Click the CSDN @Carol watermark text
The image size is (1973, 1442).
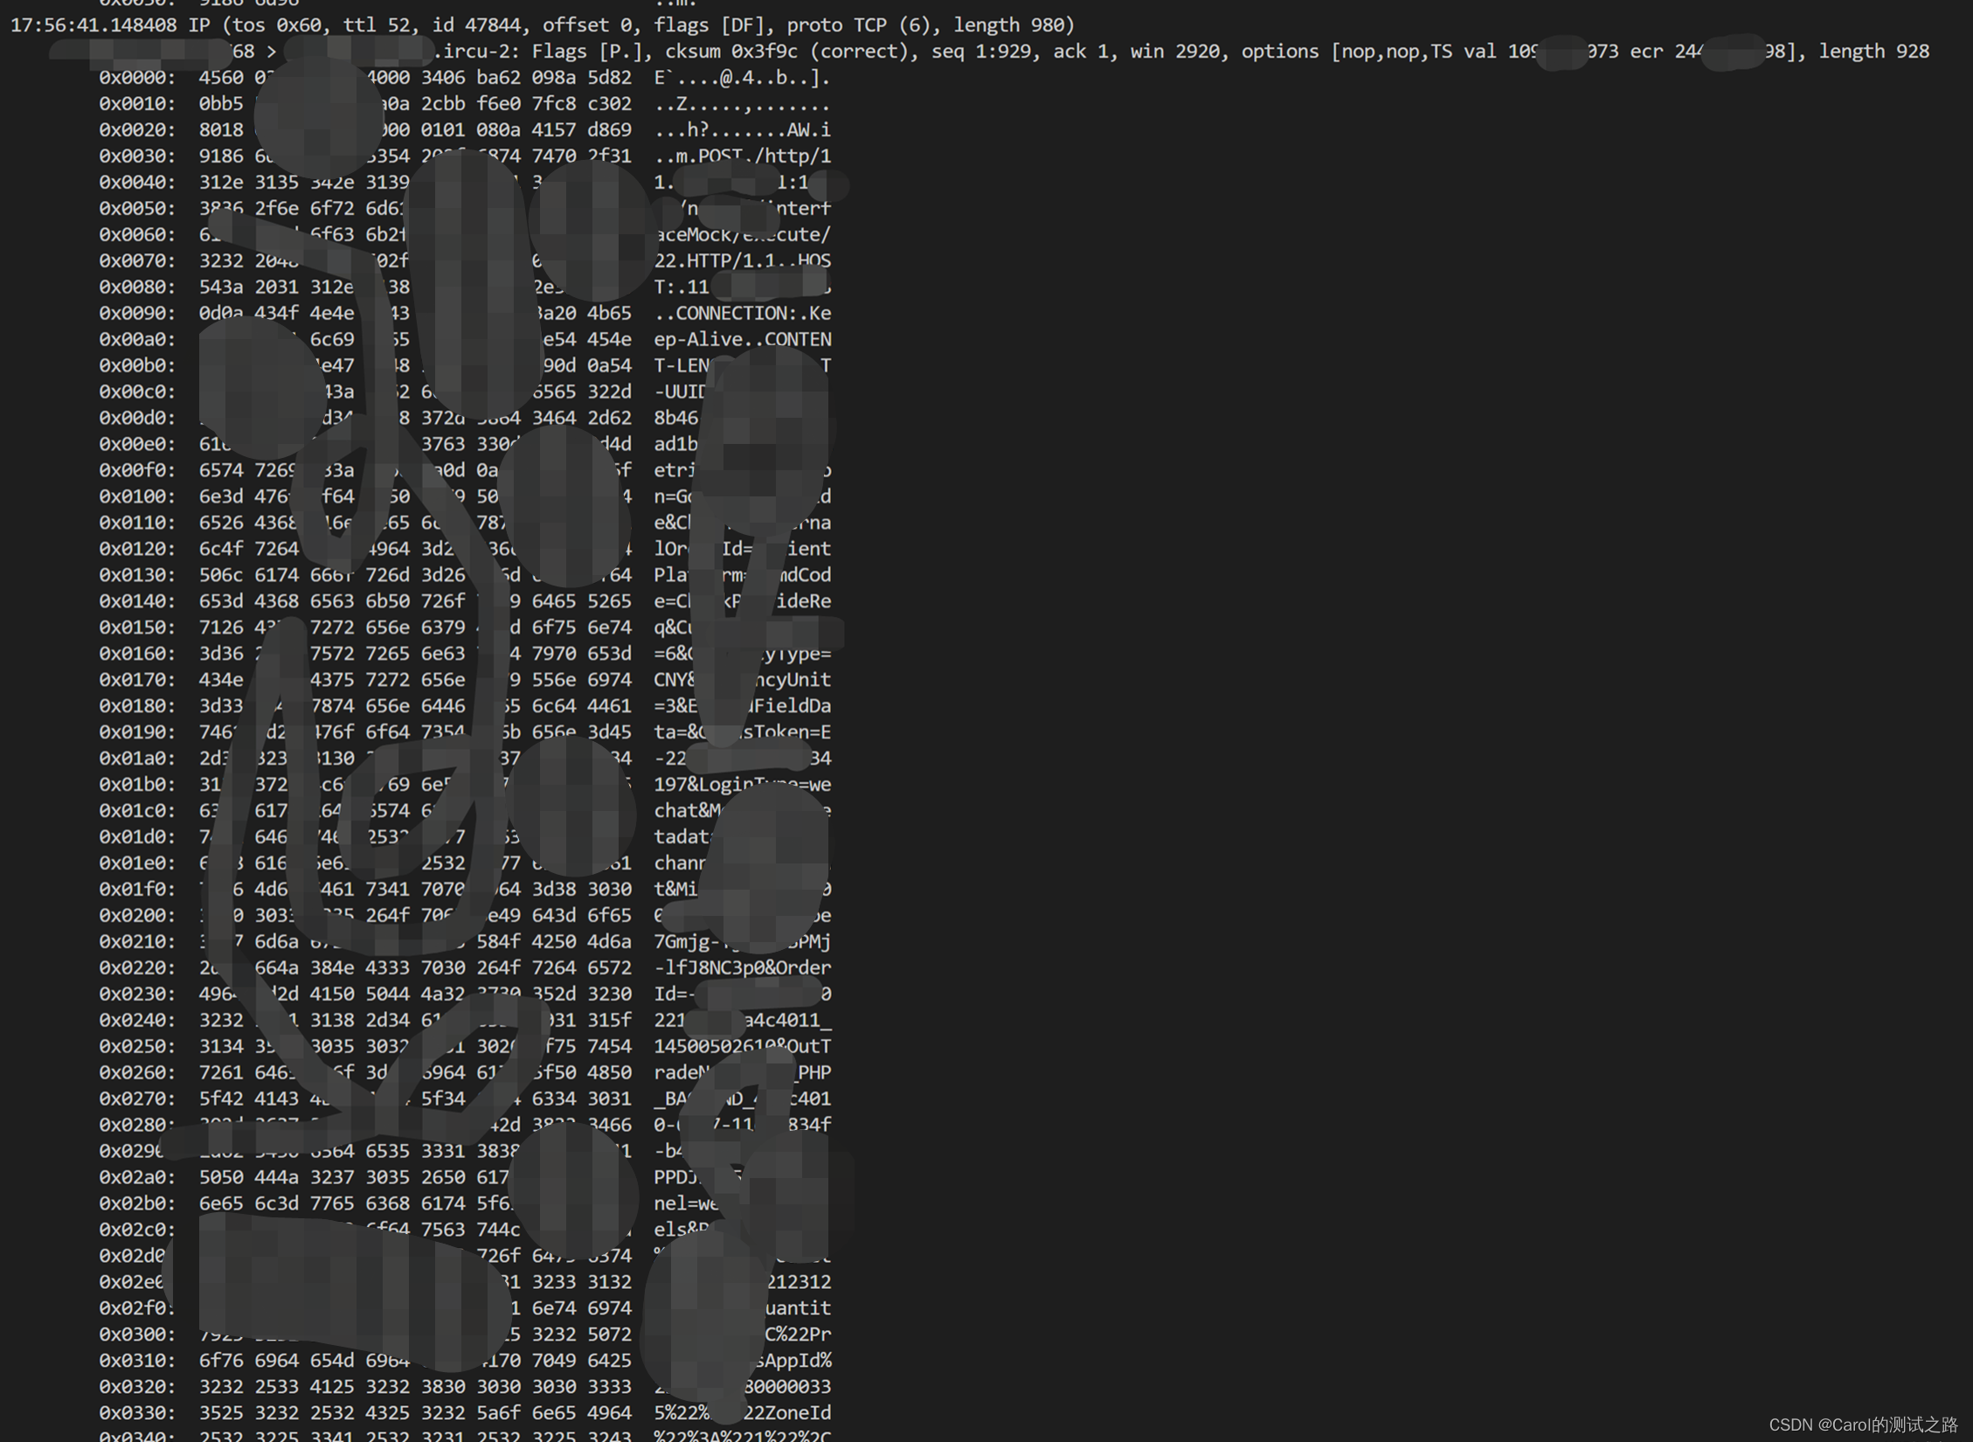click(1862, 1425)
